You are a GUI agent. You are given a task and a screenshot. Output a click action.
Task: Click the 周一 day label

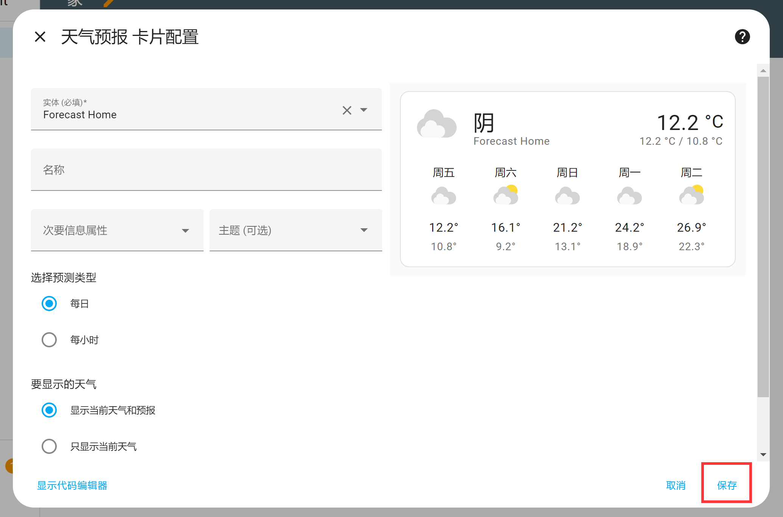pyautogui.click(x=629, y=173)
